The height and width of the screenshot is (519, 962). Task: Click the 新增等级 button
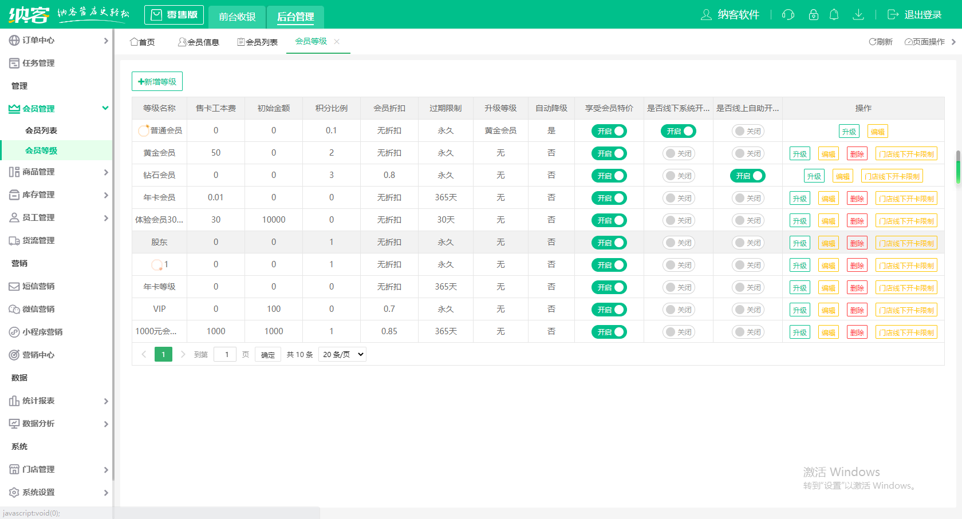coord(157,81)
